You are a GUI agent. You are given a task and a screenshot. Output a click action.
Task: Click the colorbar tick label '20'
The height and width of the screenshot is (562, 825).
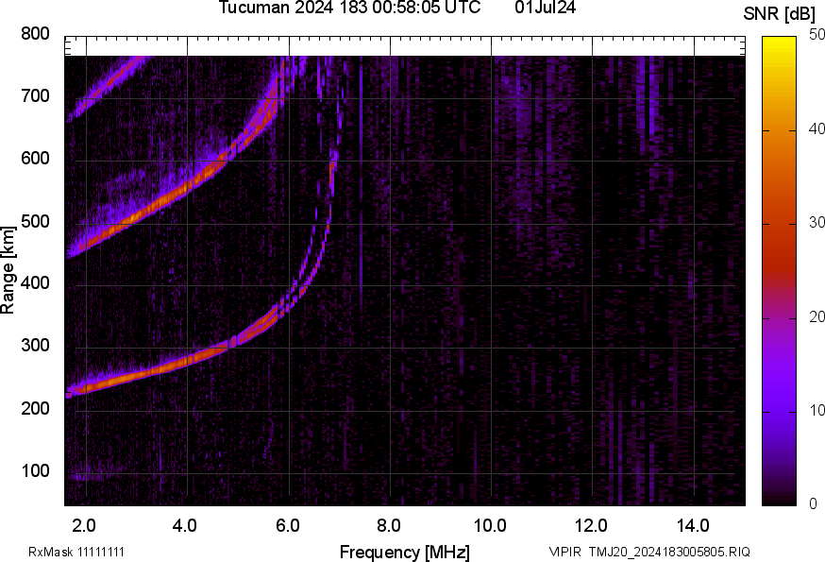[x=817, y=317]
